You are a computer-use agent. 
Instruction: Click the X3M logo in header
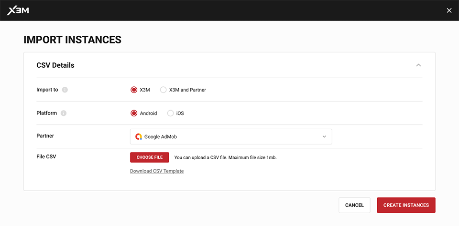coord(18,11)
